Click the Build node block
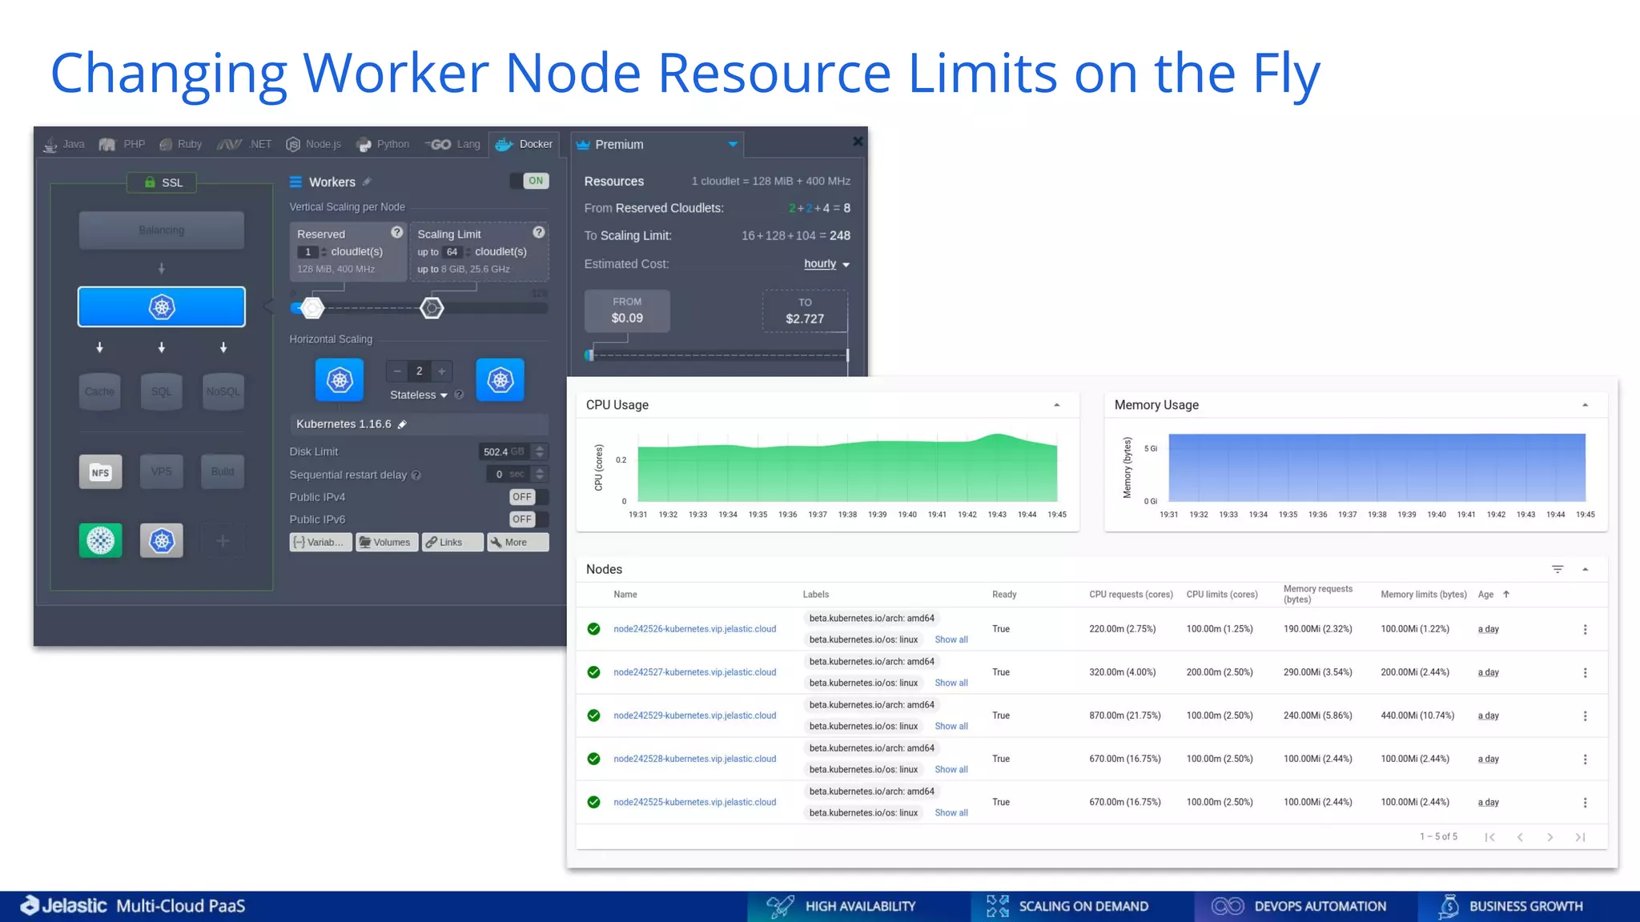The height and width of the screenshot is (922, 1640). point(223,472)
